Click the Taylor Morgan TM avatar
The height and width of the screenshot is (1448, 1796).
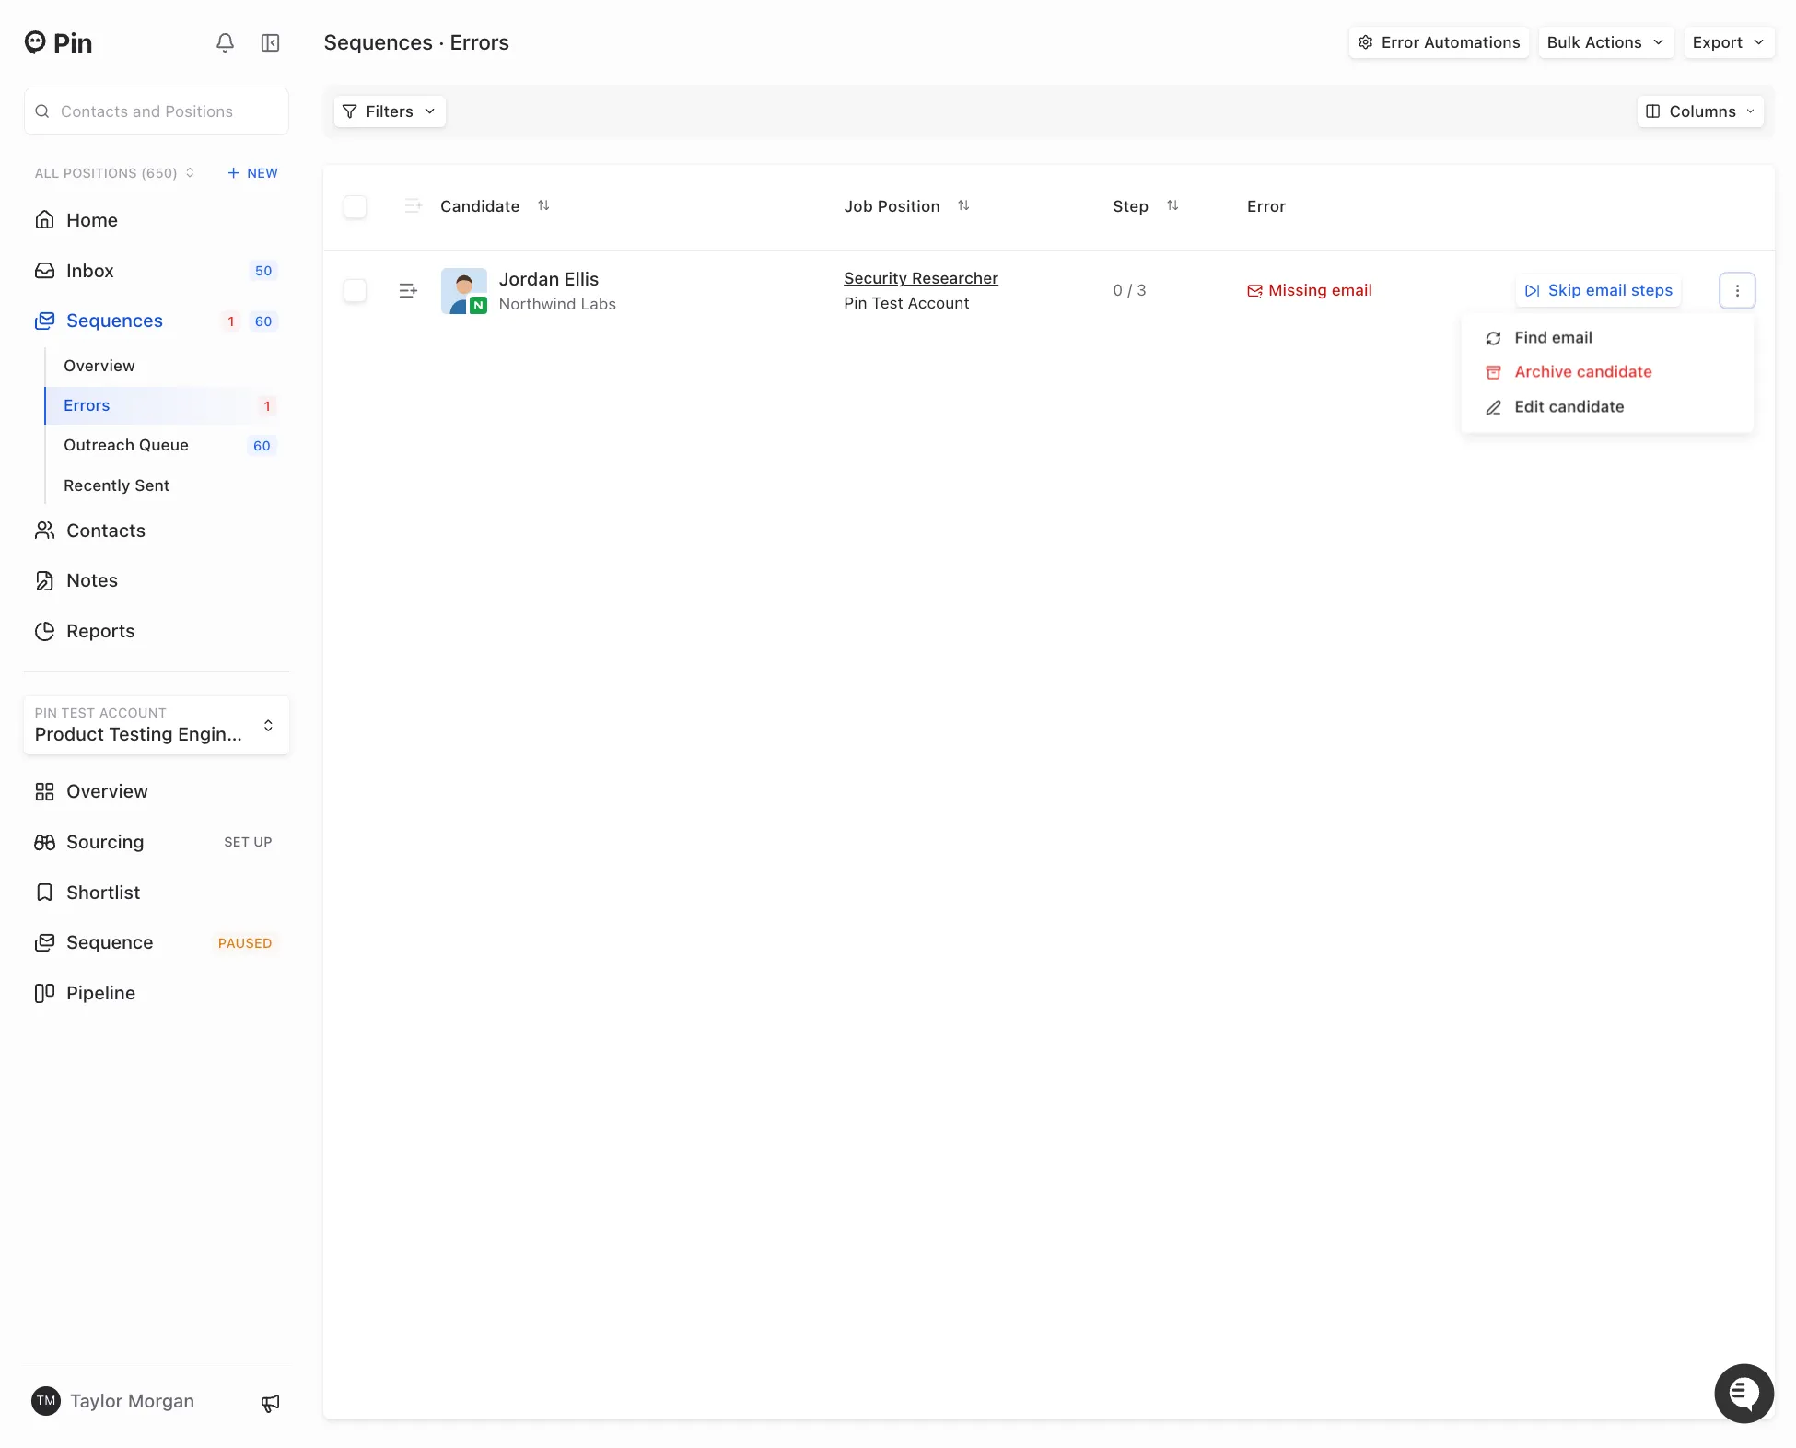pos(46,1401)
